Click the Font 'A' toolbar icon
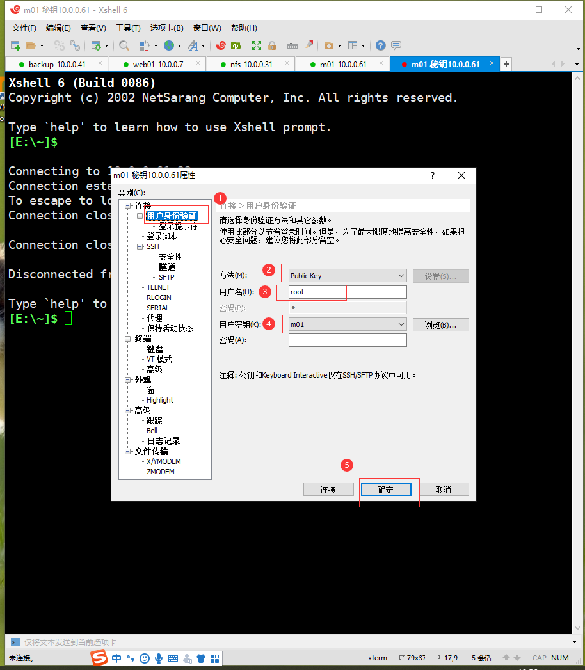Viewport: 585px width, 670px height. pos(193,45)
